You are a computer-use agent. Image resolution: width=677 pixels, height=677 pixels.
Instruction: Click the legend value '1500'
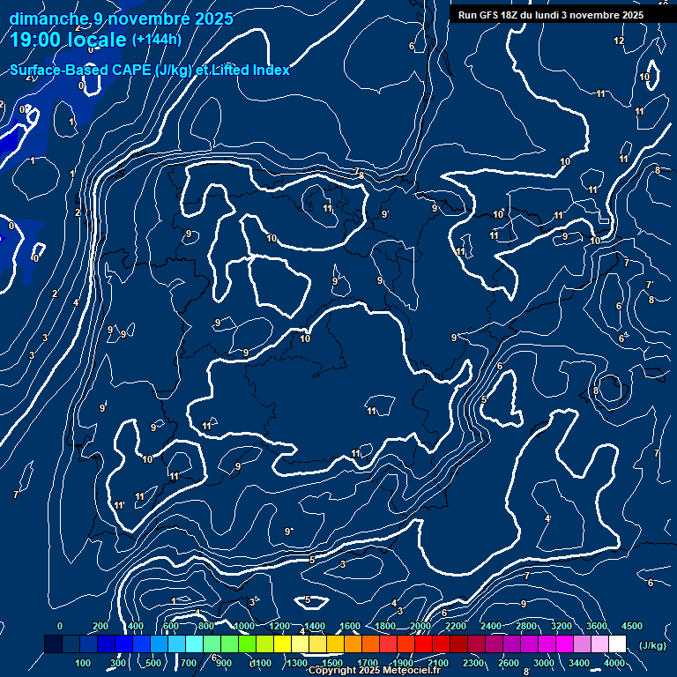[x=332, y=663]
